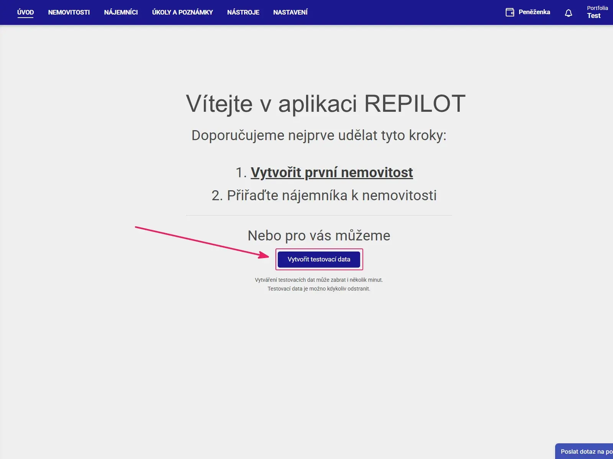Image resolution: width=613 pixels, height=459 pixels.
Task: Open the Peněženka text link
Action: 534,12
